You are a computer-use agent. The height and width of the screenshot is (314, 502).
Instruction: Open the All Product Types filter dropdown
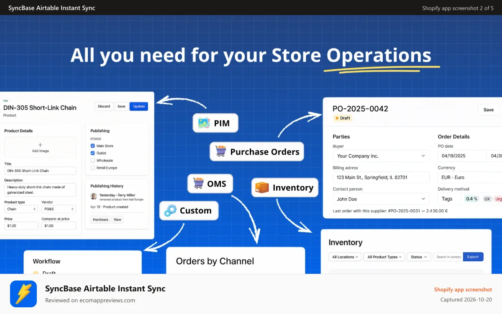pos(384,257)
